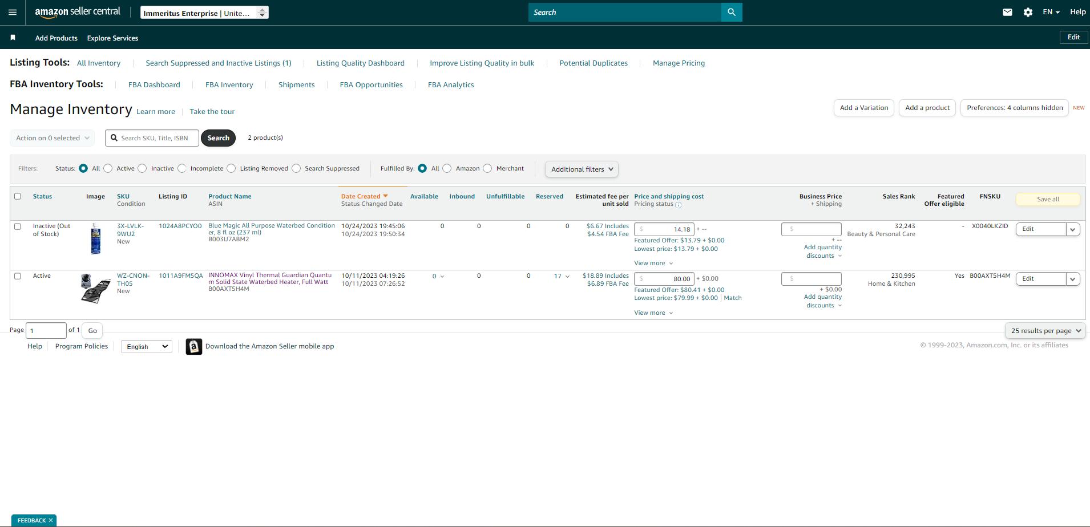Open the hamburger navigation menu
1090x527 pixels.
[13, 12]
